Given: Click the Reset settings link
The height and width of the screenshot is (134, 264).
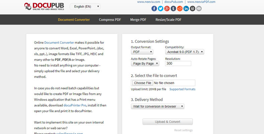Looking at the screenshot, I should pos(183,130).
